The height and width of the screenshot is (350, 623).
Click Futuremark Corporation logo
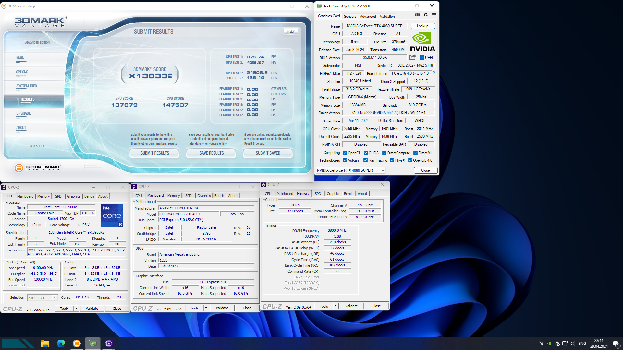point(38,168)
